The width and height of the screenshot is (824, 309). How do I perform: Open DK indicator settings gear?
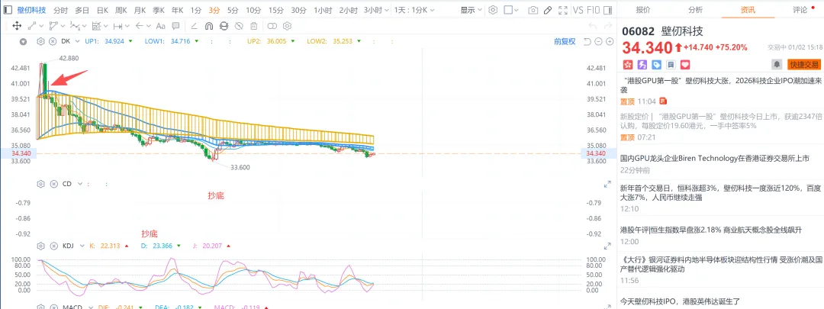pos(41,41)
